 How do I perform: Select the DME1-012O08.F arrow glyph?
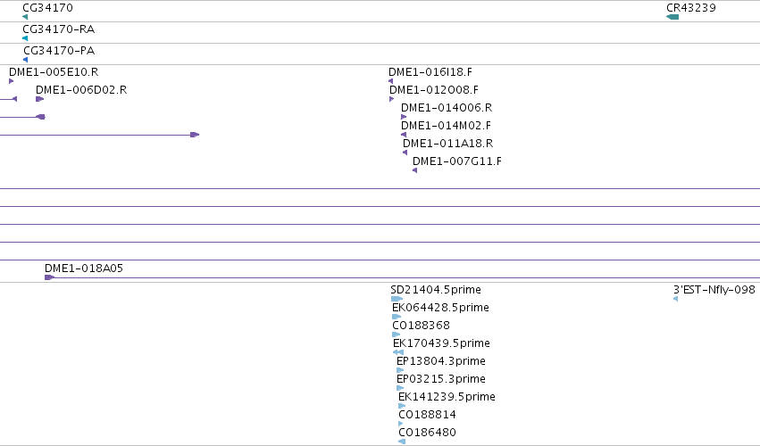pos(392,99)
